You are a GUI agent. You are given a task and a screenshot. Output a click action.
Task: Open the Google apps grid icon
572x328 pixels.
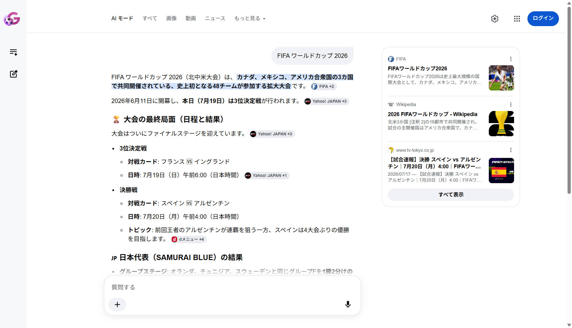[517, 19]
